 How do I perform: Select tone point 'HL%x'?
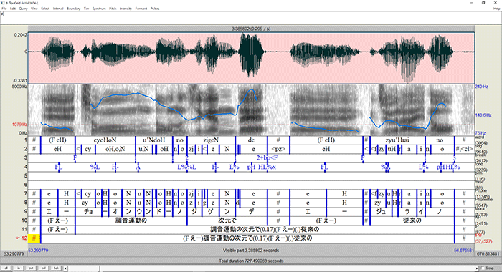pos(267,167)
